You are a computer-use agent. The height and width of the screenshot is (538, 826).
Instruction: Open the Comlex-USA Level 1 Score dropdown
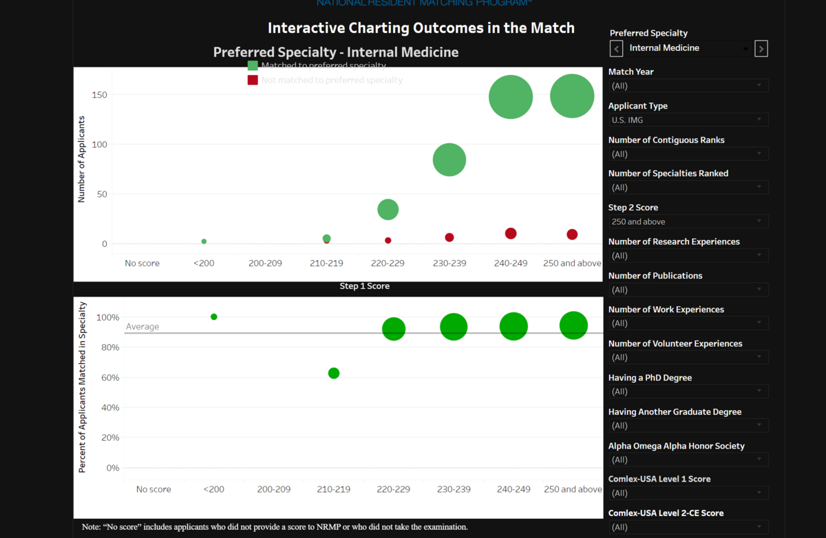pyautogui.click(x=688, y=493)
